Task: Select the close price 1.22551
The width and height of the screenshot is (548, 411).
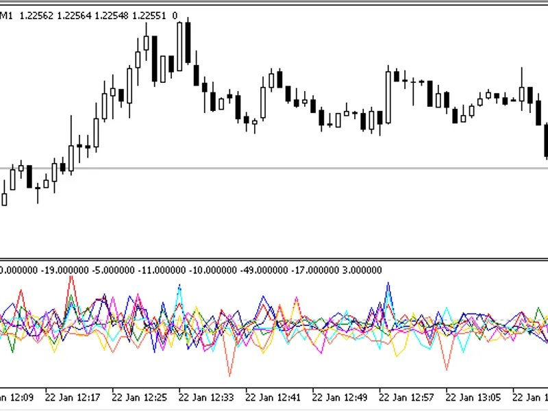Action: (149, 16)
